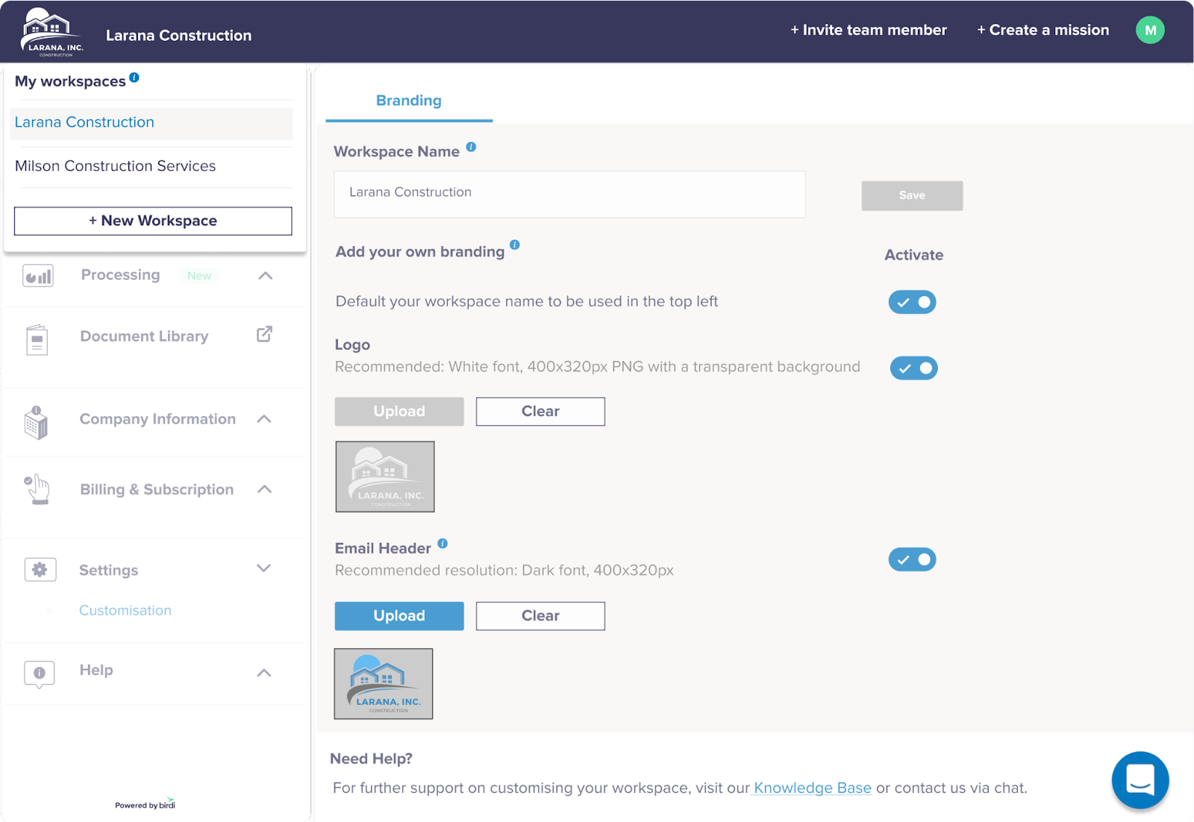
Task: Open Document Library external link icon
Action: click(x=264, y=334)
